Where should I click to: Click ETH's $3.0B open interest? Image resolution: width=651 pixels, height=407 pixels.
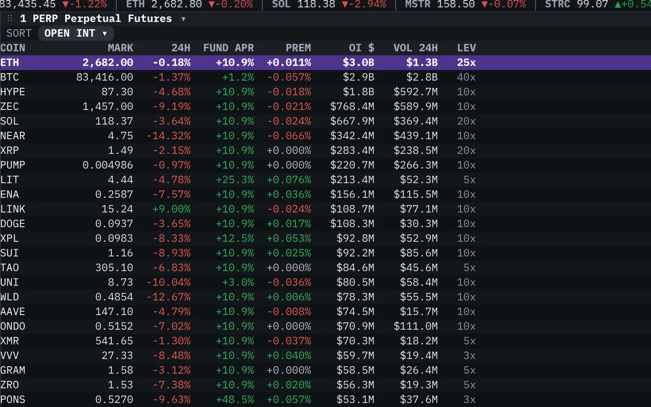point(359,62)
